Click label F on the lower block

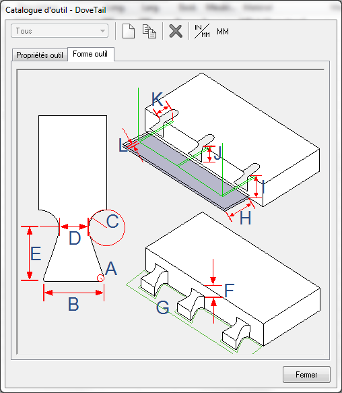coord(229,290)
